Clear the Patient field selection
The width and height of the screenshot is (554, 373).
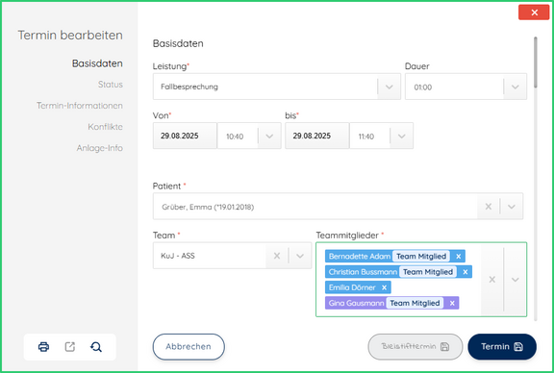point(489,207)
